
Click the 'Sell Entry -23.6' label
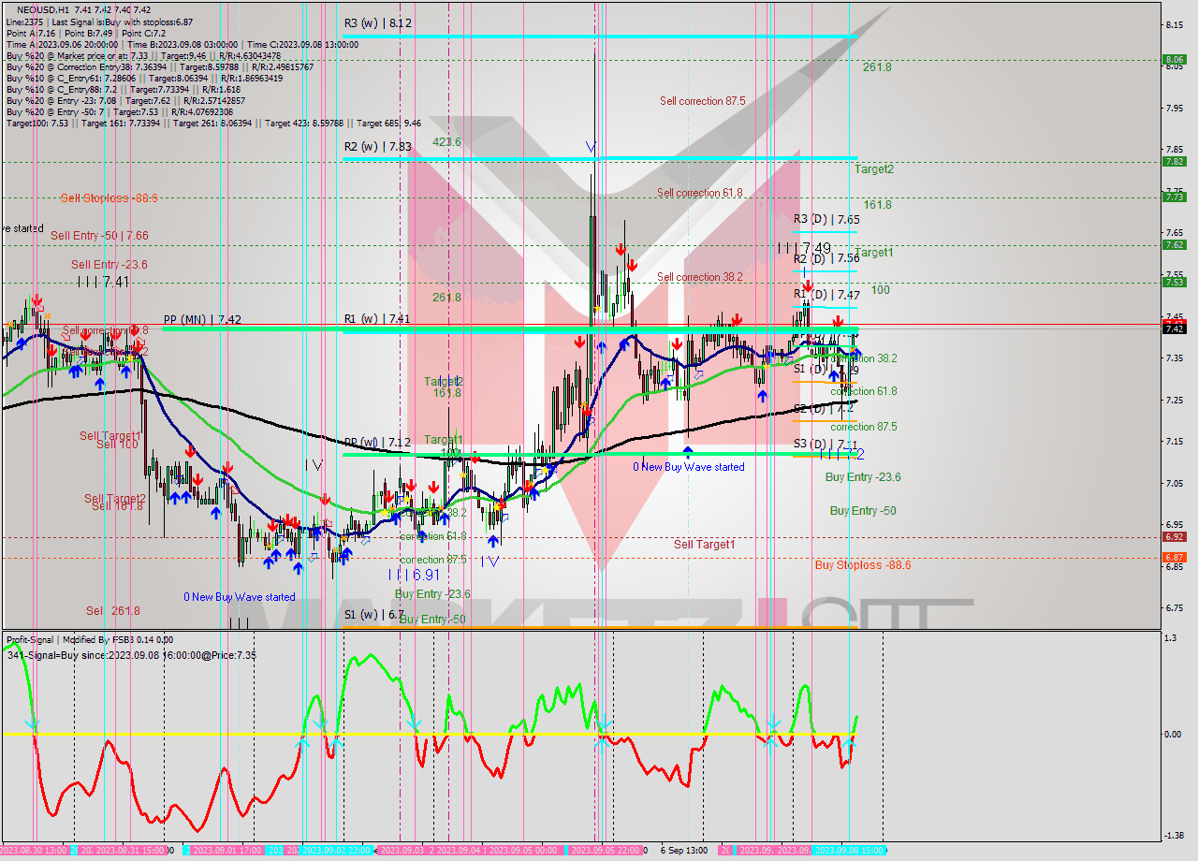[x=109, y=265]
